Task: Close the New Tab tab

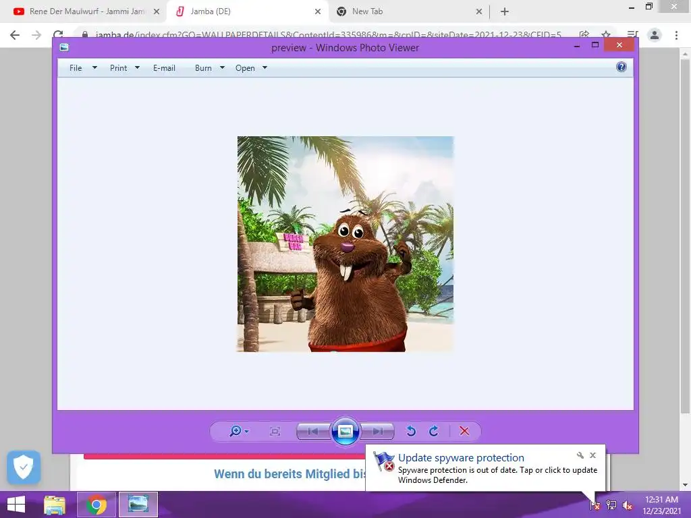Action: [479, 12]
